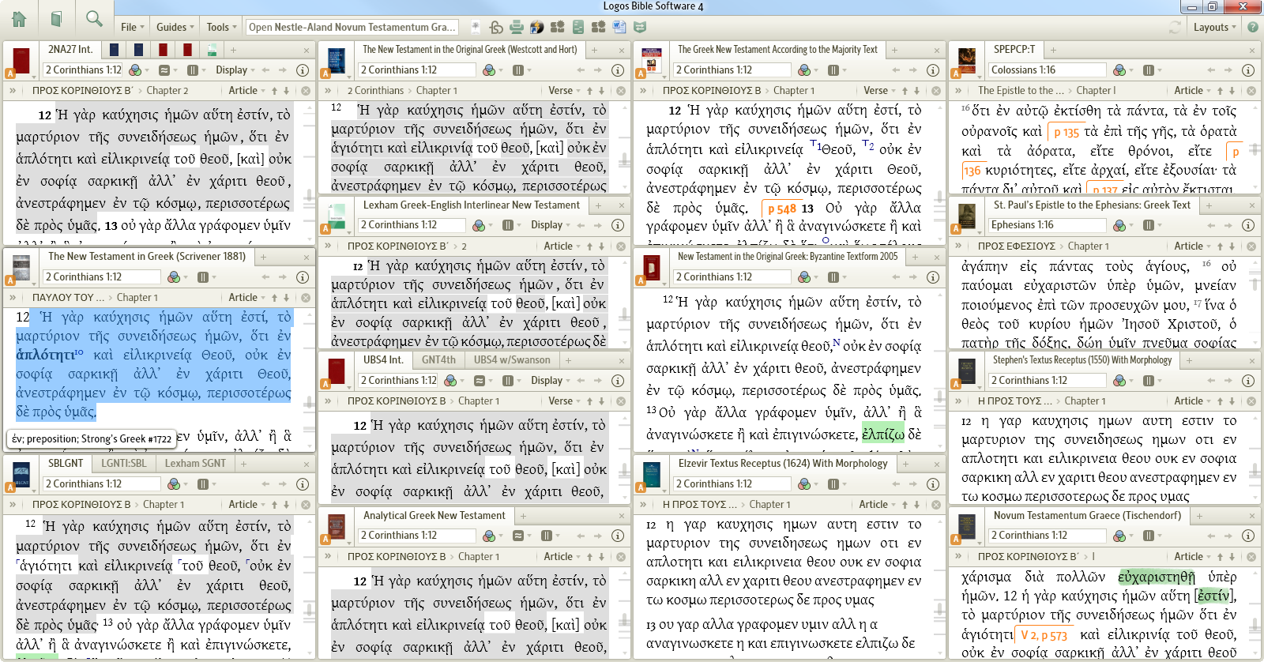
Task: Click highlighted word εὐχαριστηθῇ in Tischendorf panel
Action: click(1157, 577)
